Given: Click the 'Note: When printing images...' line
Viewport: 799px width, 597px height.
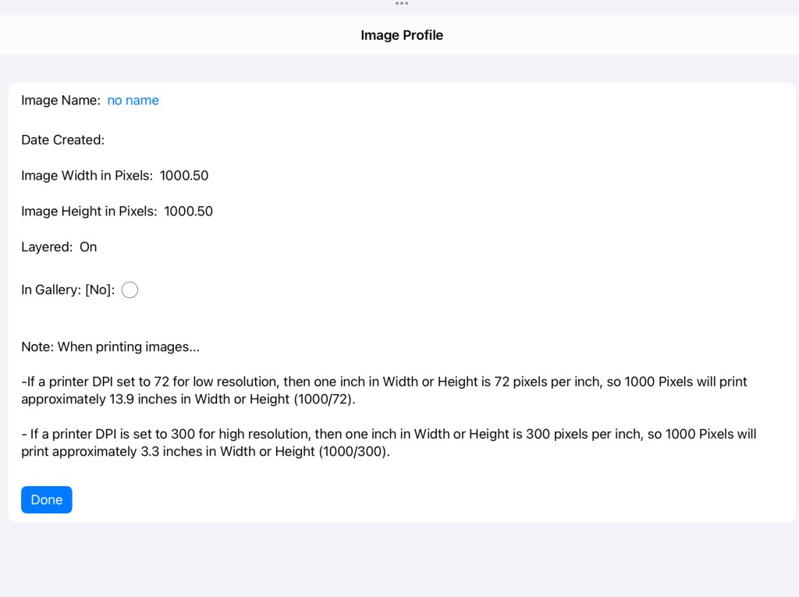Looking at the screenshot, I should pos(110,346).
